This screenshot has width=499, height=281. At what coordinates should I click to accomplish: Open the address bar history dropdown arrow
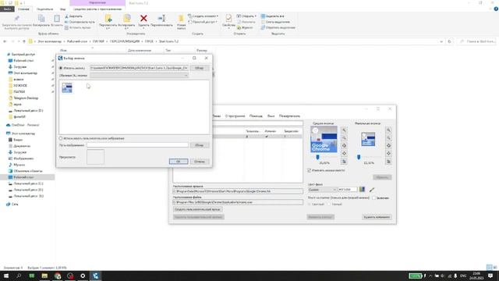click(441, 41)
